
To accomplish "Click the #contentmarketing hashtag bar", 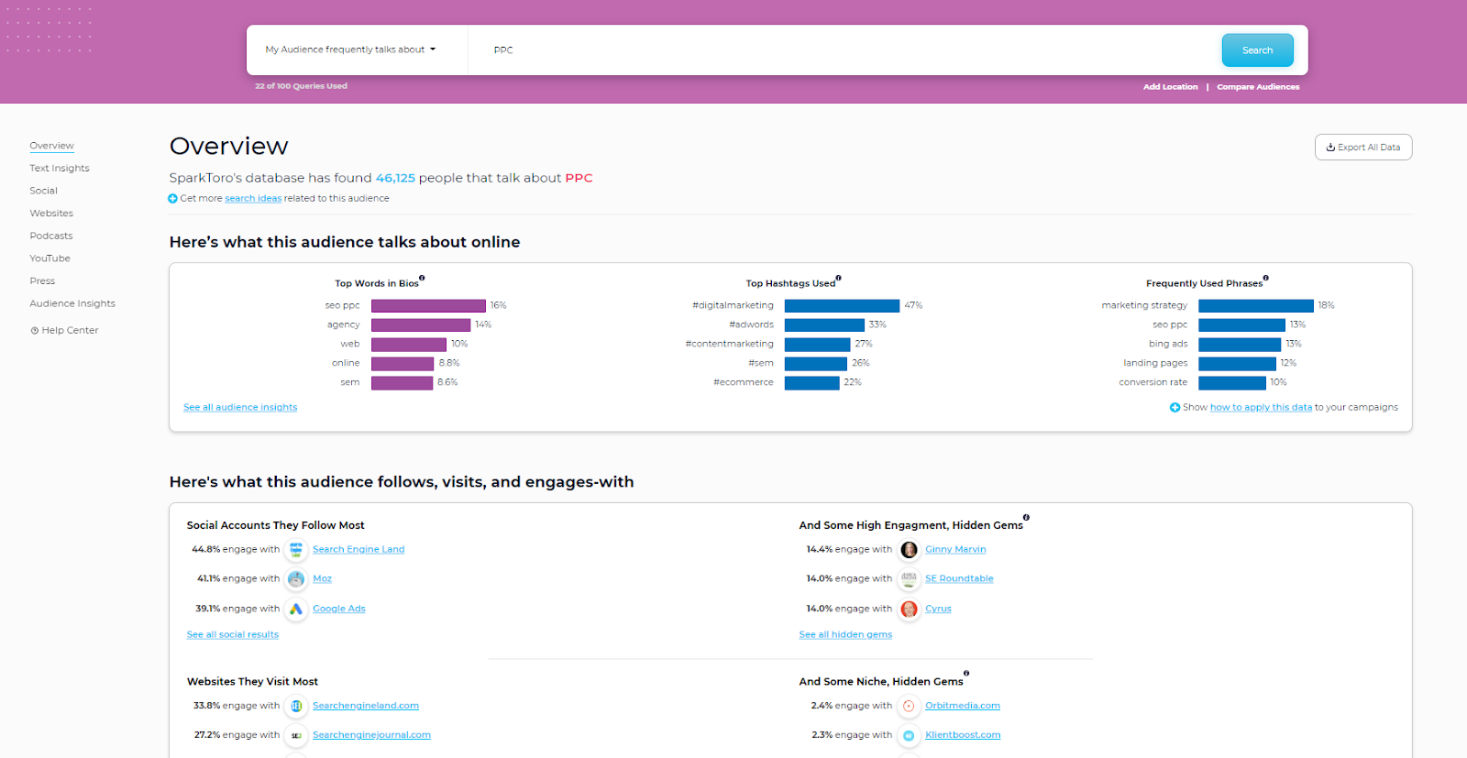I will click(818, 345).
